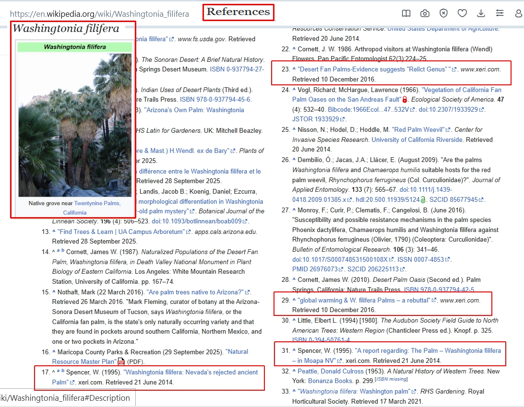
Task: Jump back via caret of reference 16
Action: tap(54, 351)
